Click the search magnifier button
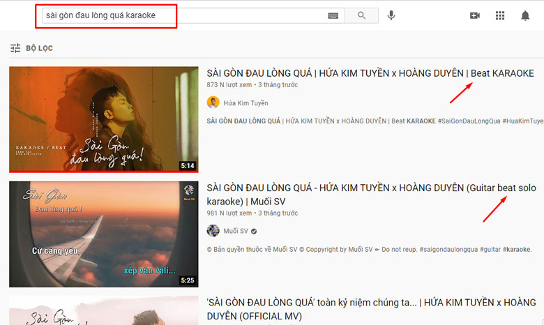 (x=361, y=15)
